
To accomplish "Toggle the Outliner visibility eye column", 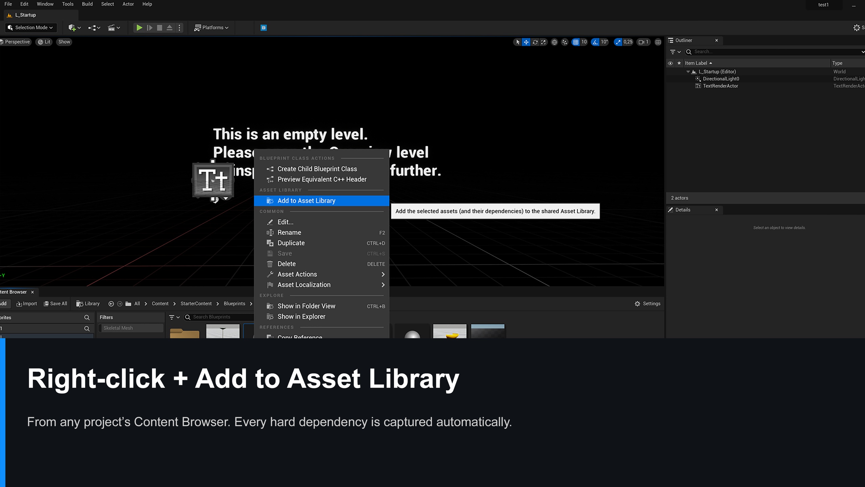I will coord(670,63).
